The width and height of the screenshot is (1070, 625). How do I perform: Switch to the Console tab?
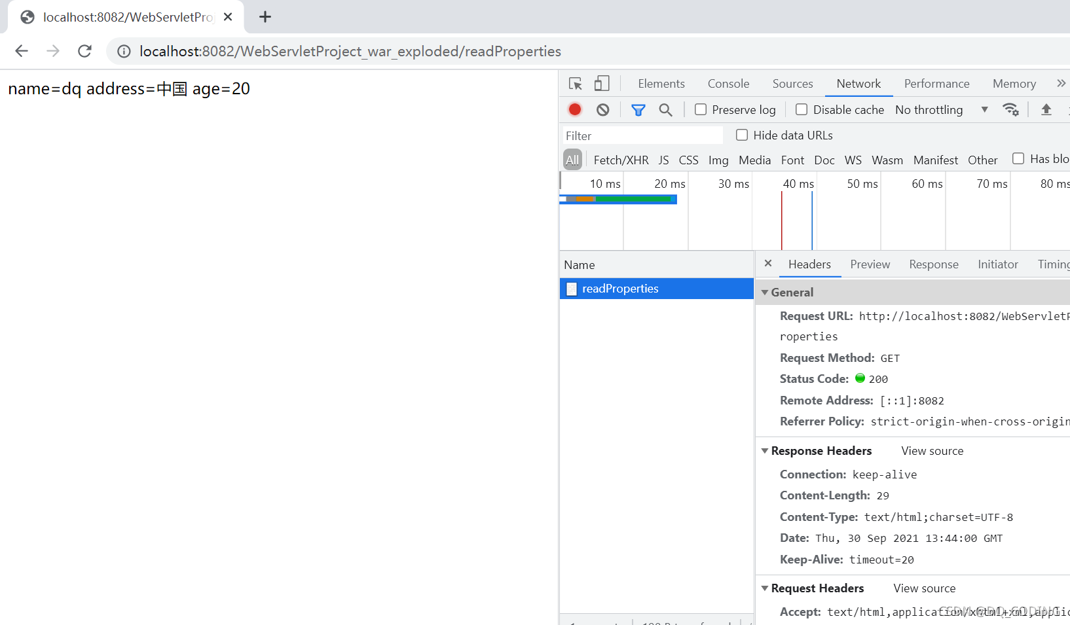tap(728, 84)
